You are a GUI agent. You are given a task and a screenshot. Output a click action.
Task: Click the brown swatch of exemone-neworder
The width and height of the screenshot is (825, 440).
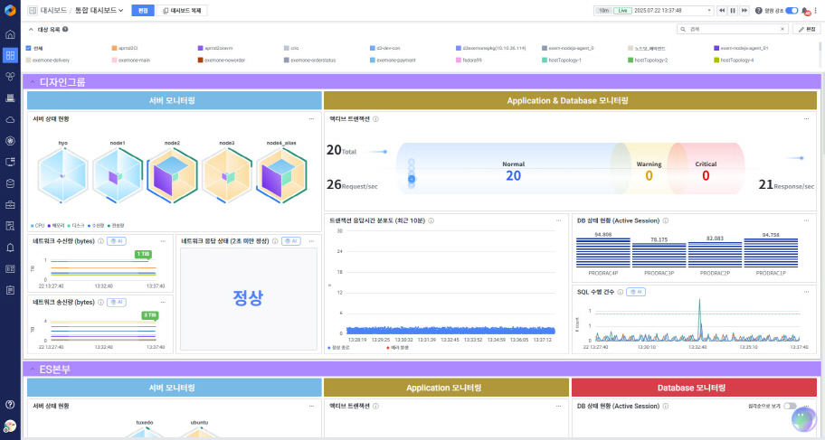201,60
